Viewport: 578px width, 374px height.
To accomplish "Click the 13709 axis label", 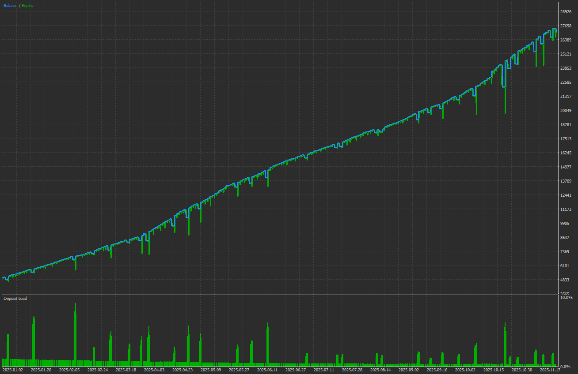I will tap(566, 181).
